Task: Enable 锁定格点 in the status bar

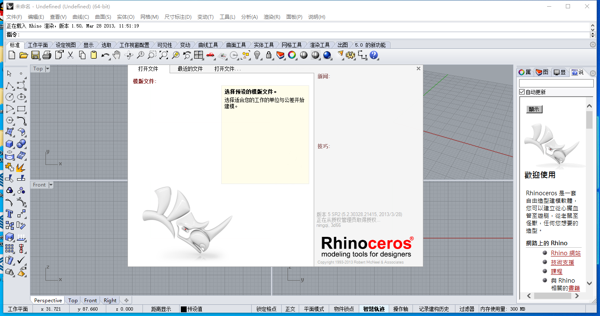Action: pyautogui.click(x=266, y=309)
